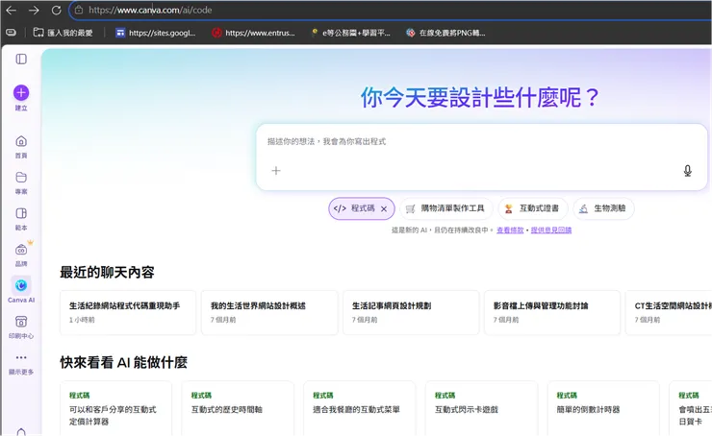Open example 適合我餐廳的互動式菜單

coord(360,409)
